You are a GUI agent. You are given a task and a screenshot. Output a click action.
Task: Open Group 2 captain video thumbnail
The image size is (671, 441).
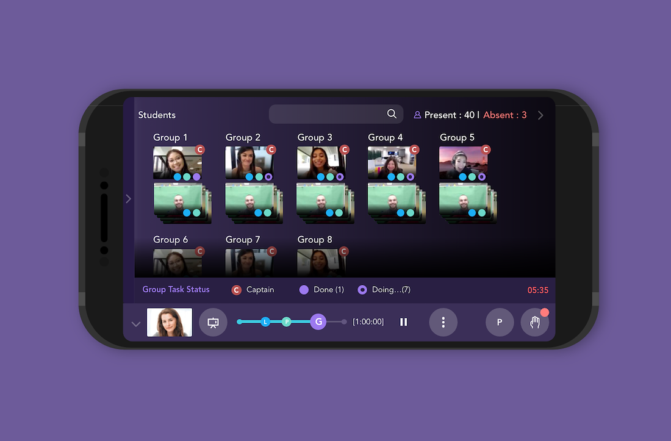[249, 162]
